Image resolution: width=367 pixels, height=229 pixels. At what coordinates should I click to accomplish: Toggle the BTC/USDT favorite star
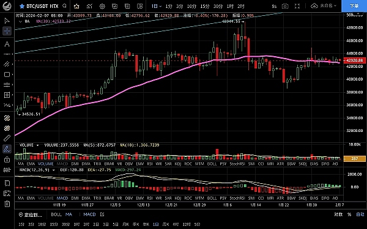coord(22,6)
